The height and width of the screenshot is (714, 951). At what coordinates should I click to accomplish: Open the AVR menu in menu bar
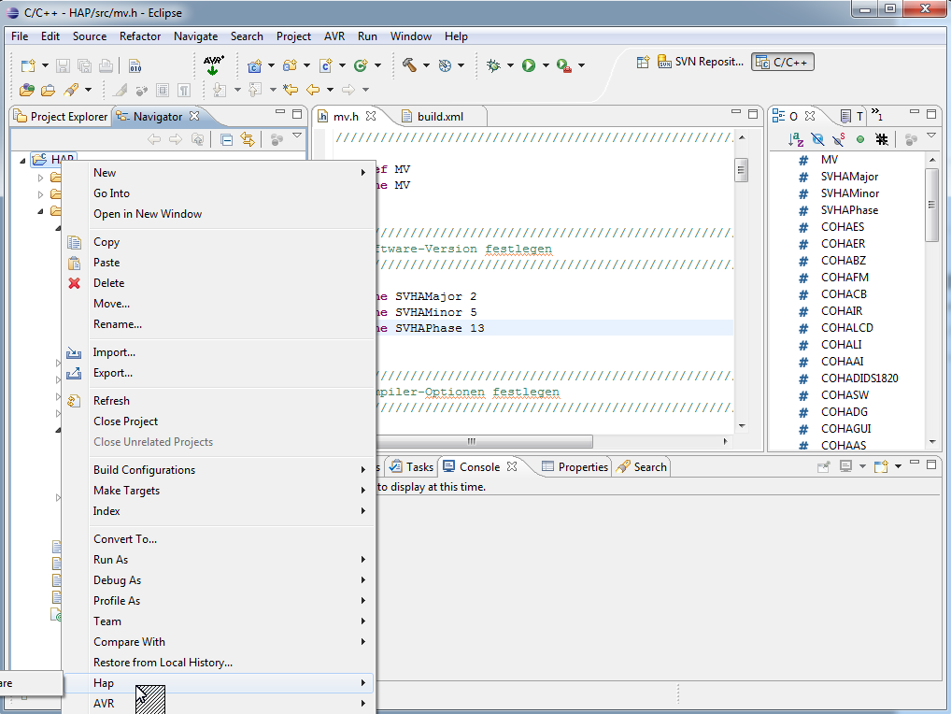coord(334,36)
